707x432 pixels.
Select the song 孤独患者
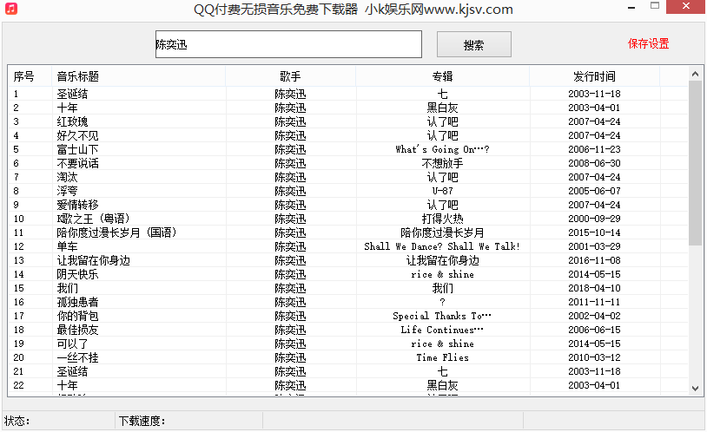tap(77, 302)
